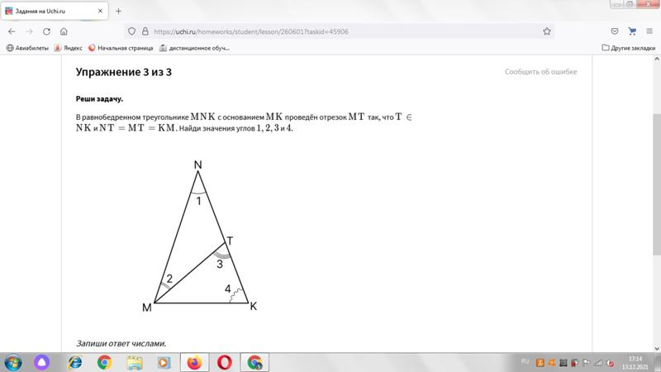Launch Opera from the taskbar
The image size is (661, 372).
[x=225, y=362]
